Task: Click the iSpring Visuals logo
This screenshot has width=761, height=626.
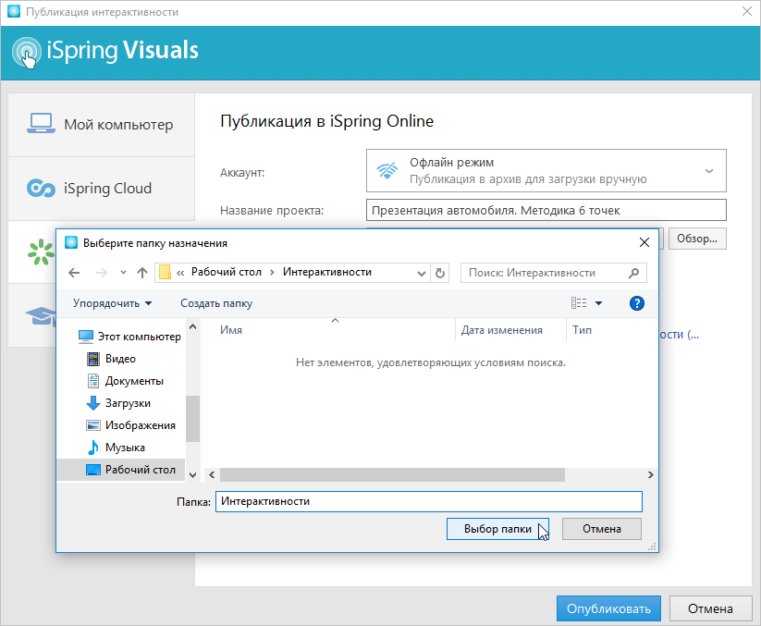Action: point(105,53)
